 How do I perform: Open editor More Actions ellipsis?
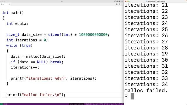coord(122,4)
